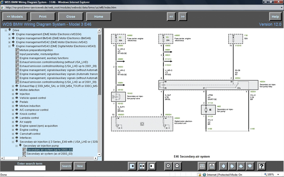Pan the diagram right with arrow icon

[x=232, y=166]
